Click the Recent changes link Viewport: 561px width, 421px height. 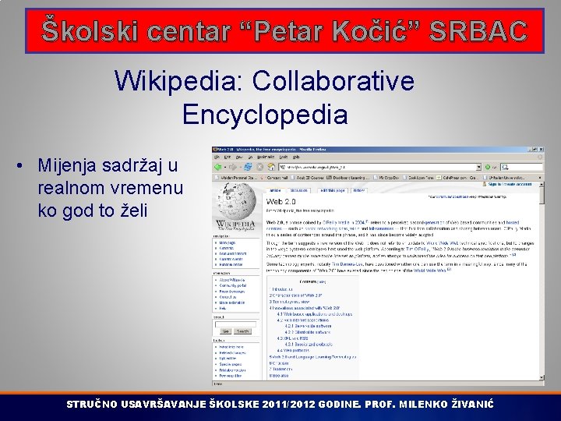[x=232, y=292]
